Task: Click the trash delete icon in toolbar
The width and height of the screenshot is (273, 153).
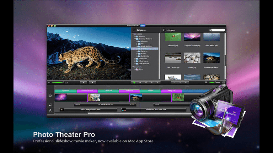Action: [186, 82]
